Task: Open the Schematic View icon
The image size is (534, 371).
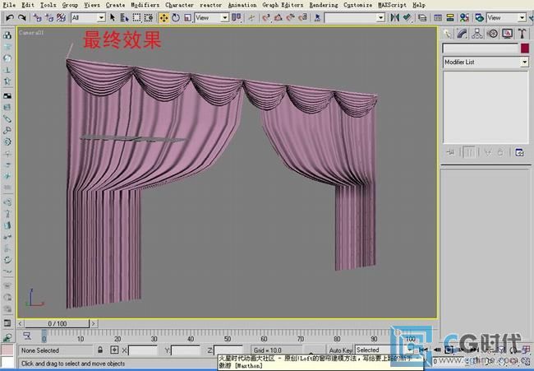Action: click(450, 17)
